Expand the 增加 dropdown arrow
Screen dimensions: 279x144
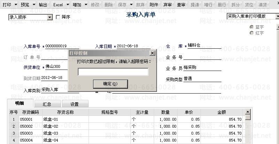[x=86, y=5]
